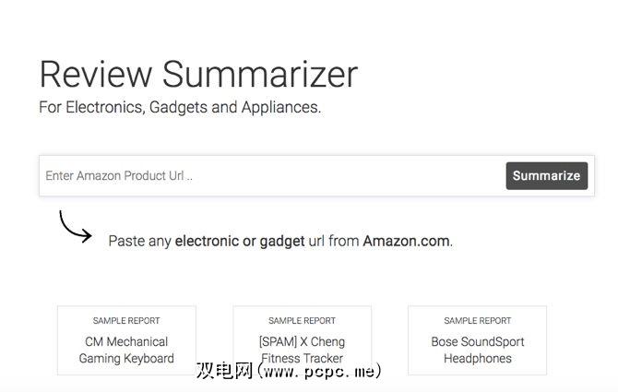The height and width of the screenshot is (392, 618).
Task: Click "Gaming Keyboard" text in the first card
Action: pos(126,359)
